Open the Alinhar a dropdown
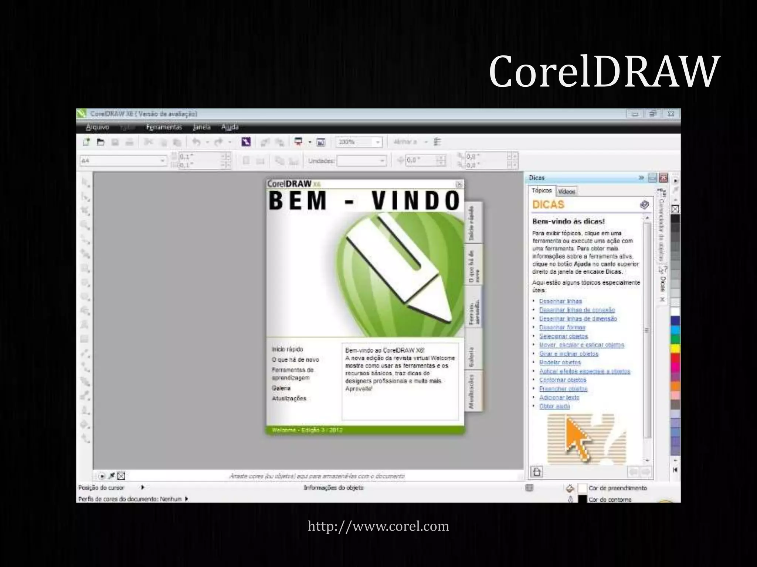This screenshot has width=757, height=567. 426,142
